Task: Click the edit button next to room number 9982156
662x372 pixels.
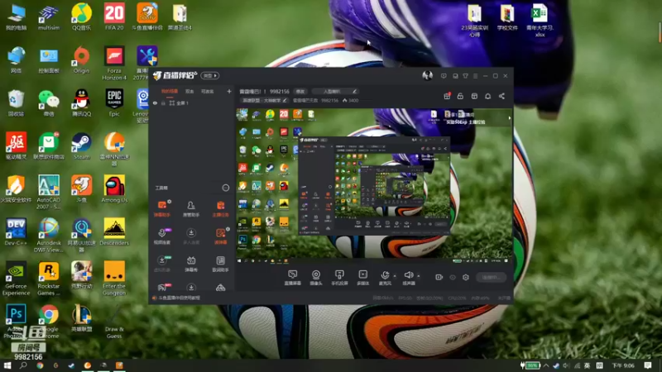Action: 300,91
